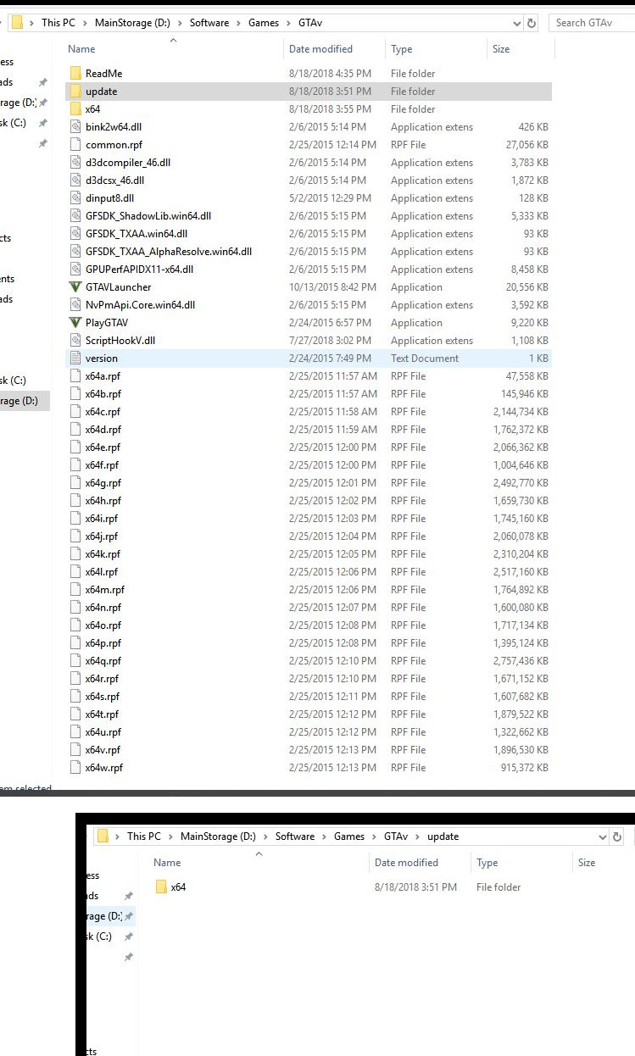Image resolution: width=635 pixels, height=1056 pixels.
Task: Click the PlayGTAV application icon
Action: click(75, 323)
